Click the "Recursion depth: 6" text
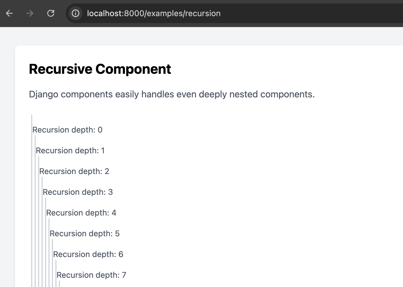This screenshot has height=287, width=403. 88,254
